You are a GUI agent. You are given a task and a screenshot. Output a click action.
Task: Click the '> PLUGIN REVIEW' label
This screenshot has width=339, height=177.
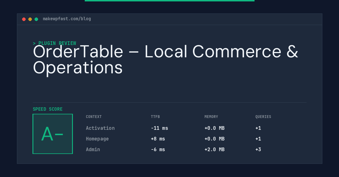55,43
